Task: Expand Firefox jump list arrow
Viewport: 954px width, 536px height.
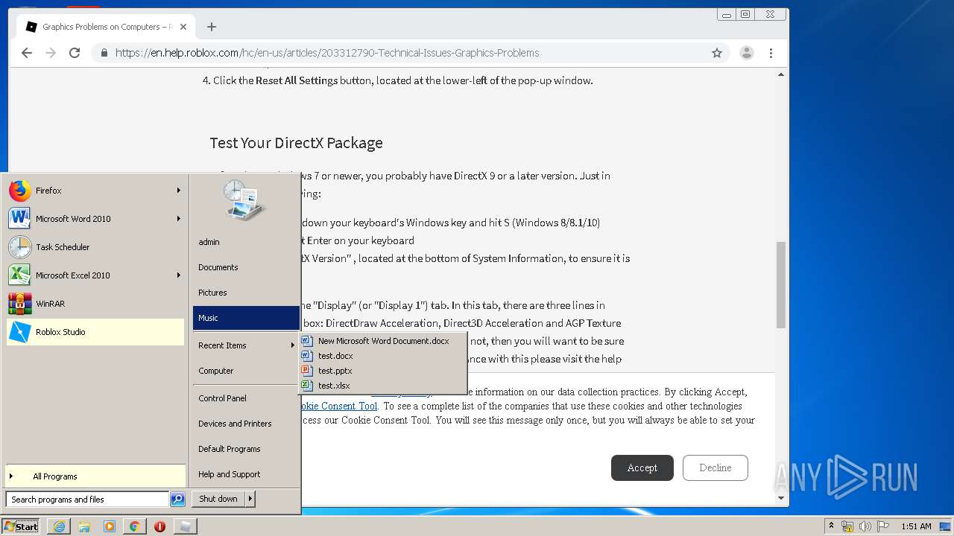Action: pos(179,191)
